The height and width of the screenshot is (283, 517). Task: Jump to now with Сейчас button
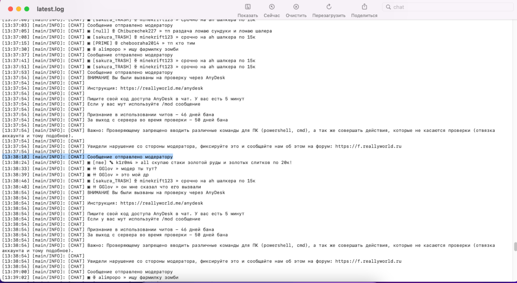[x=272, y=11]
